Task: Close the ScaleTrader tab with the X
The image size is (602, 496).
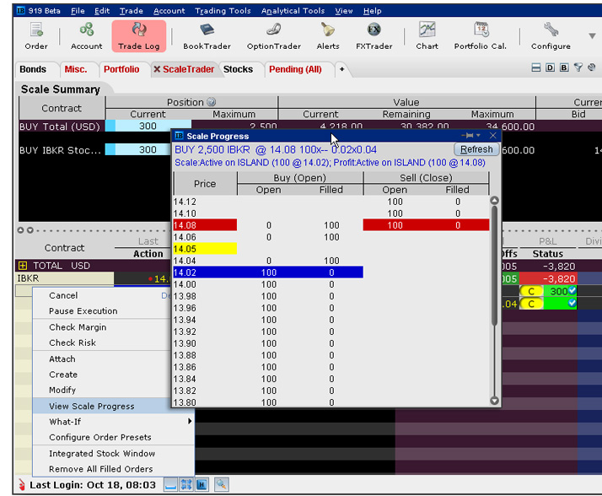Action: (157, 69)
